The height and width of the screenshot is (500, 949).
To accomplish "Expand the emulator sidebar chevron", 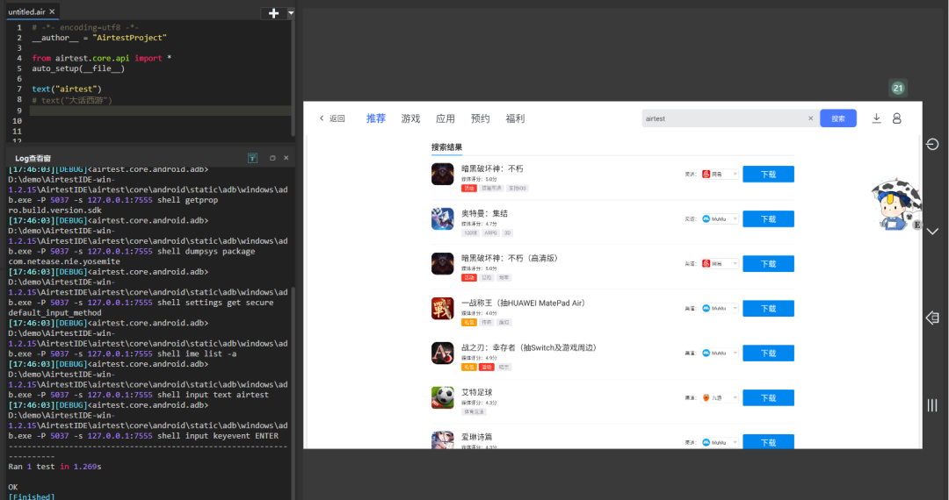I will pyautogui.click(x=932, y=232).
